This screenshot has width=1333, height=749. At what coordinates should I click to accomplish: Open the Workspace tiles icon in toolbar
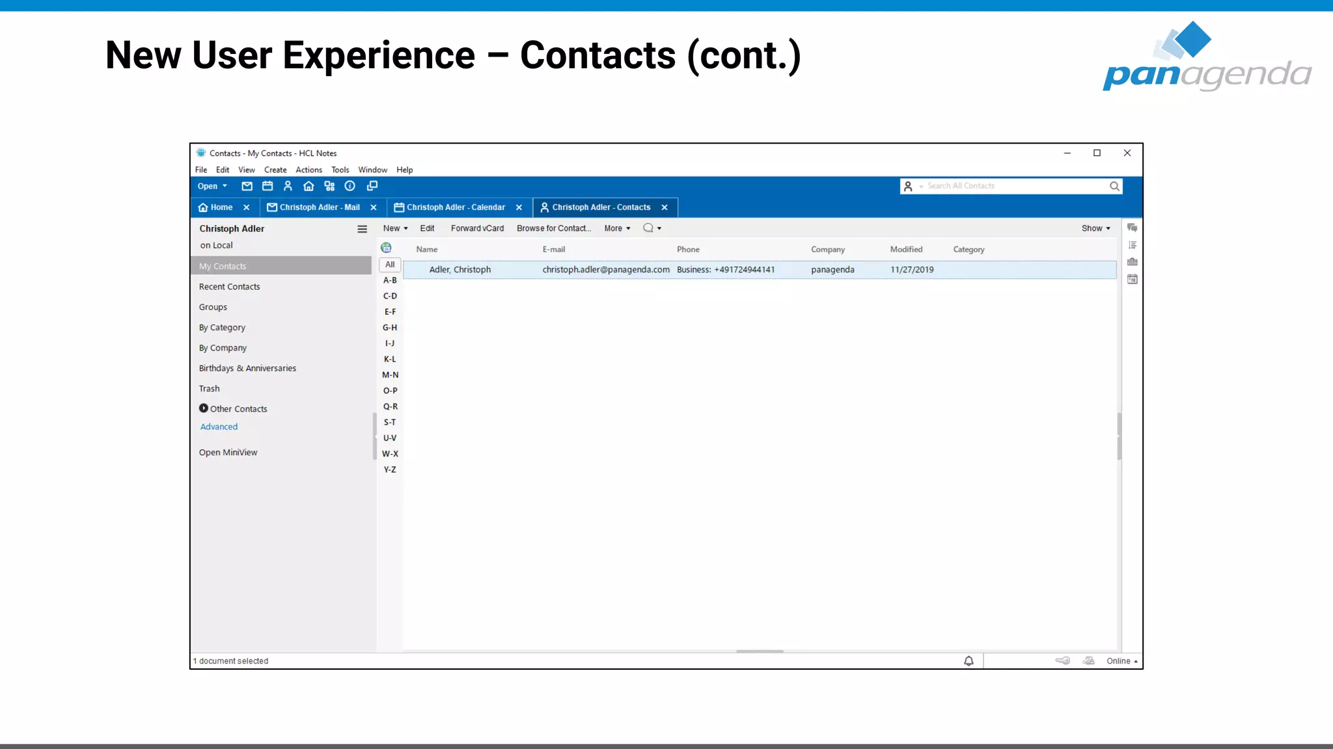[x=329, y=186]
